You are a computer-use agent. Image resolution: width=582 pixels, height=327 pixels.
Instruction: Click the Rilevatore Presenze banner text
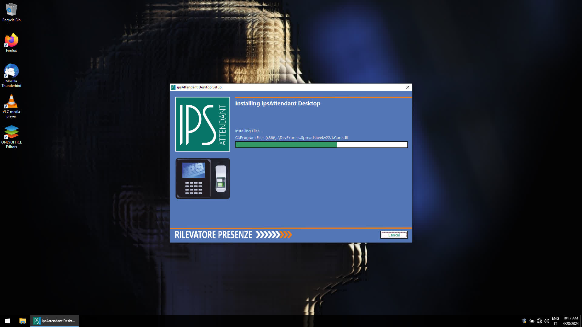pyautogui.click(x=213, y=235)
